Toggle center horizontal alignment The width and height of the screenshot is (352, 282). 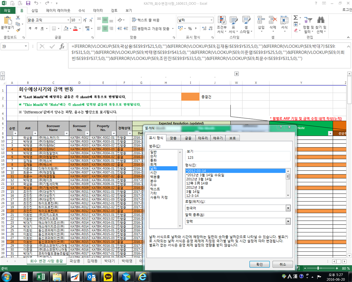click(x=105, y=29)
